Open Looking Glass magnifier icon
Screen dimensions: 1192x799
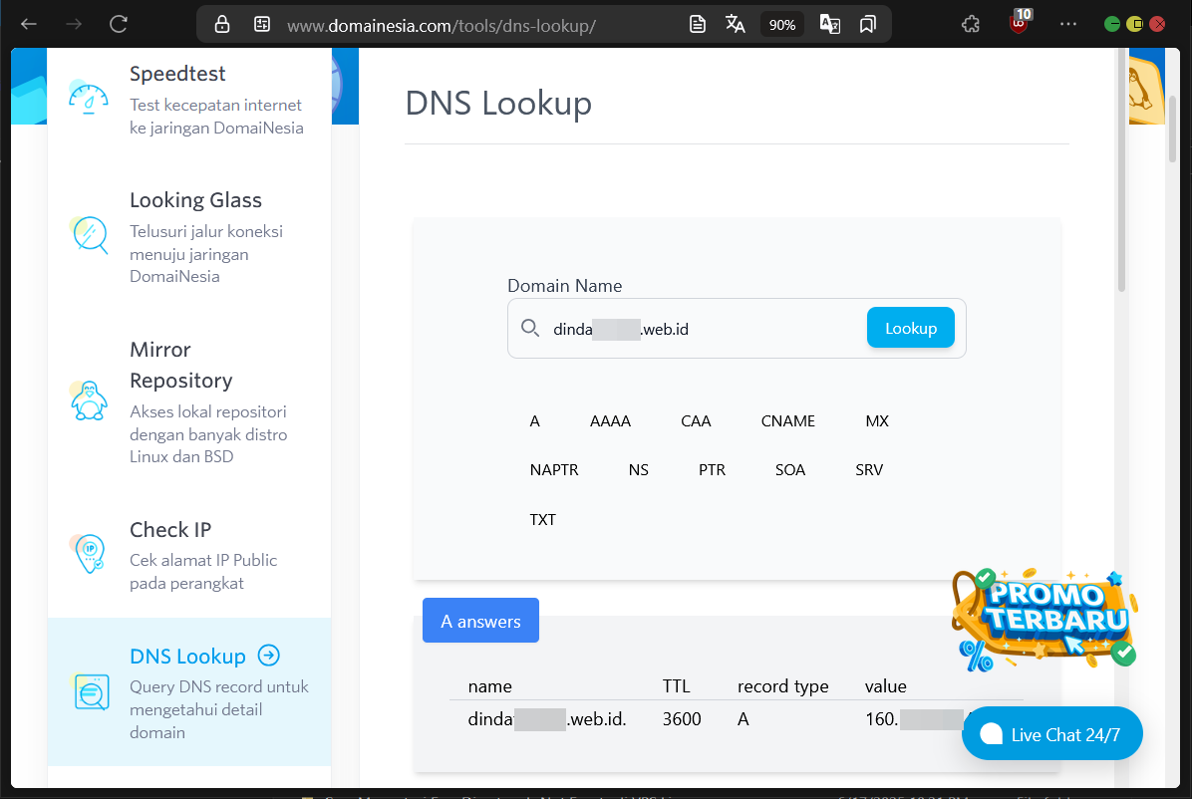90,235
